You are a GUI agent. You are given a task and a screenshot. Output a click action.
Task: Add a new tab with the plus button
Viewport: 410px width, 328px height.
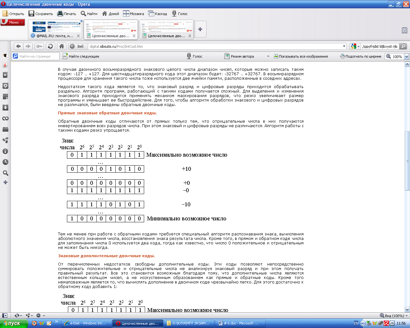click(200, 29)
